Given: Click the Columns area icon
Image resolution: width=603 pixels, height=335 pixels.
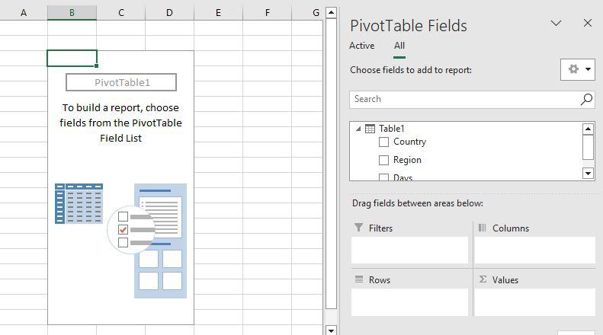Looking at the screenshot, I should click(483, 228).
